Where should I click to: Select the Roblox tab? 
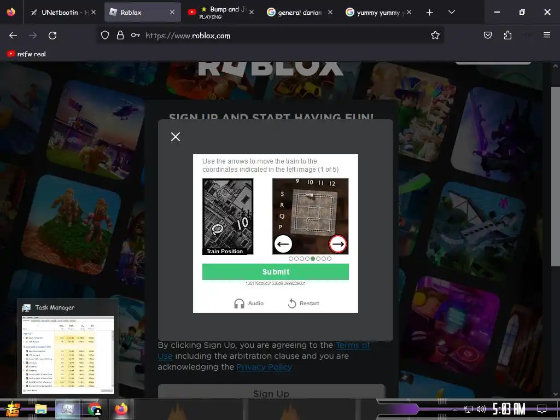tap(143, 12)
